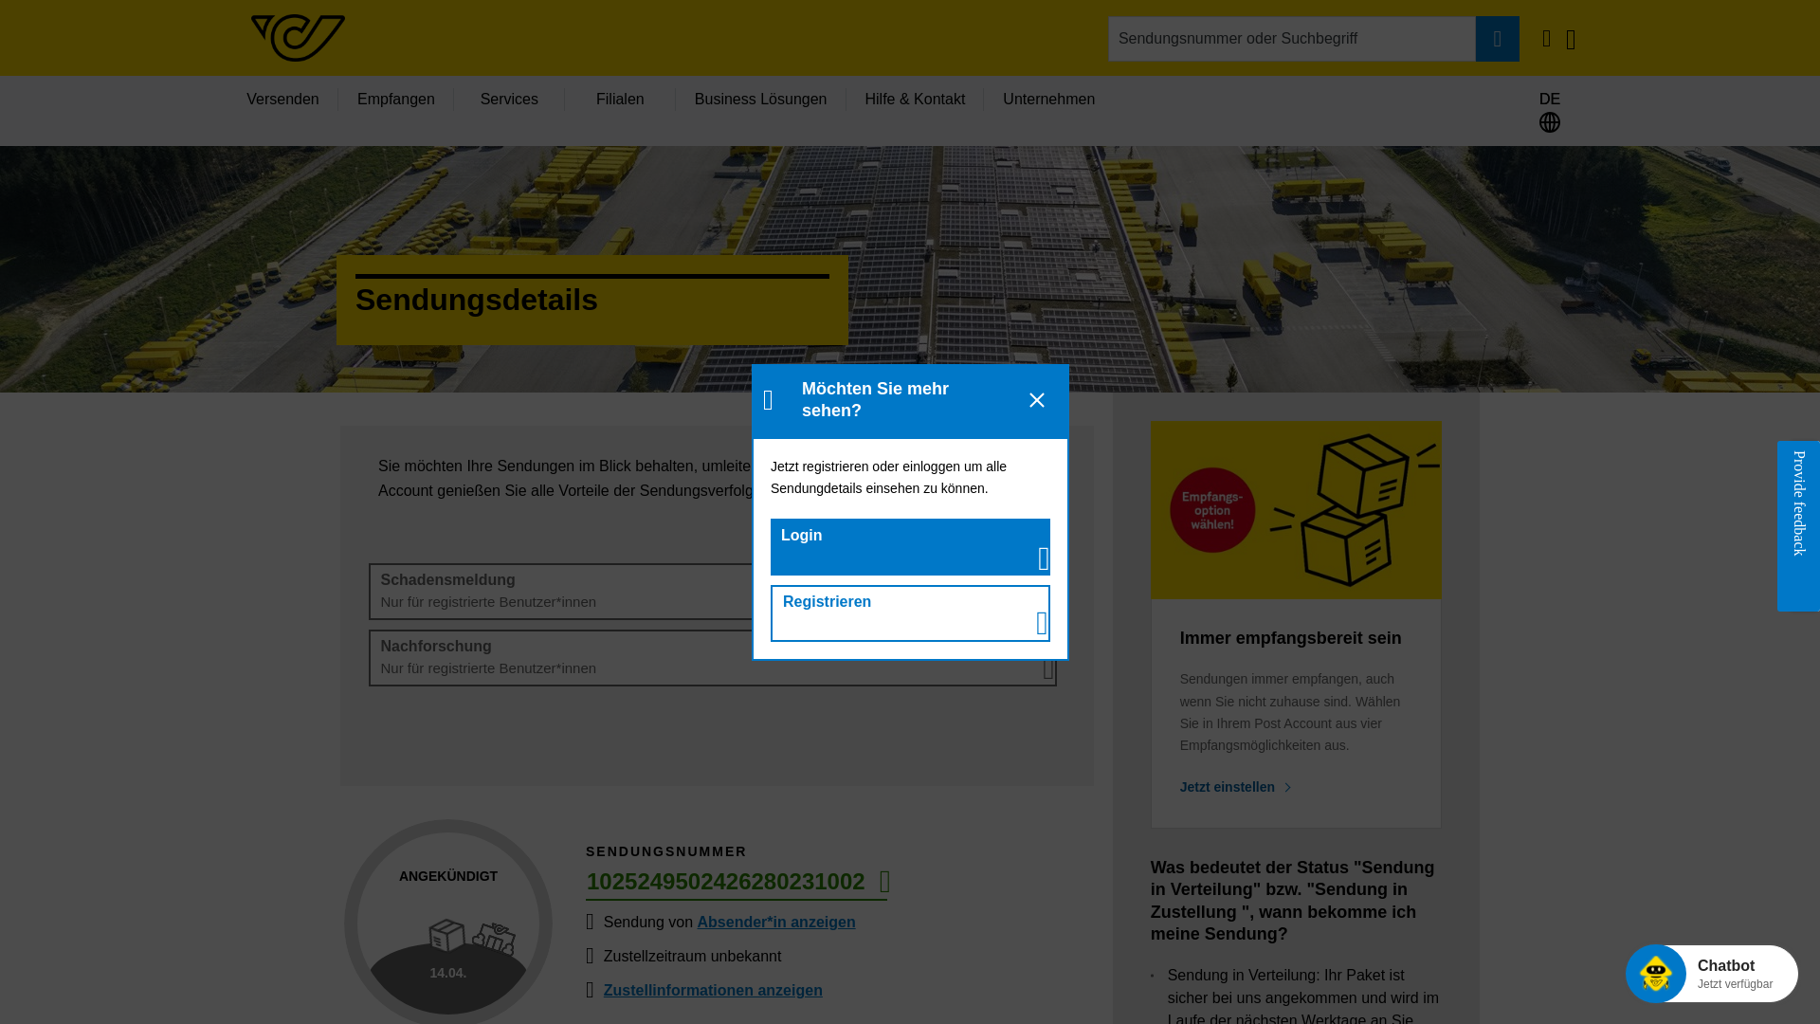Close the 'Möchten Sie mehr sehen?' popup
Viewport: 1820px width, 1024px height.
[1037, 400]
